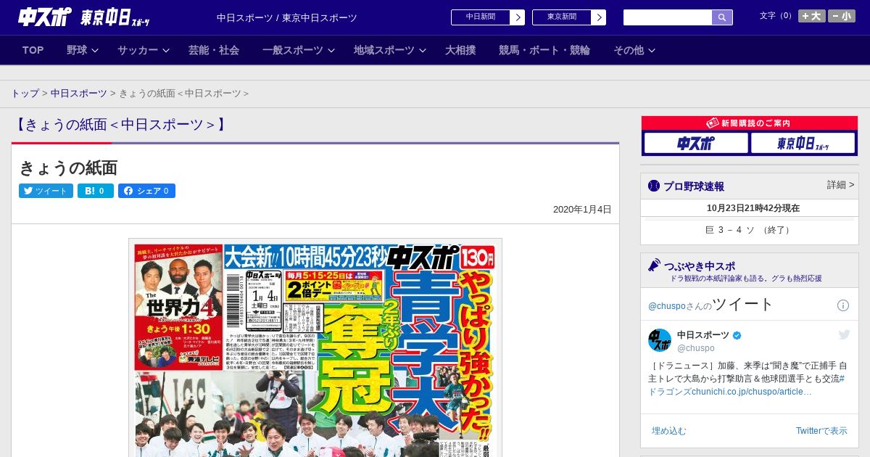
Task: Share on Facebook シェア button
Action: 146,191
